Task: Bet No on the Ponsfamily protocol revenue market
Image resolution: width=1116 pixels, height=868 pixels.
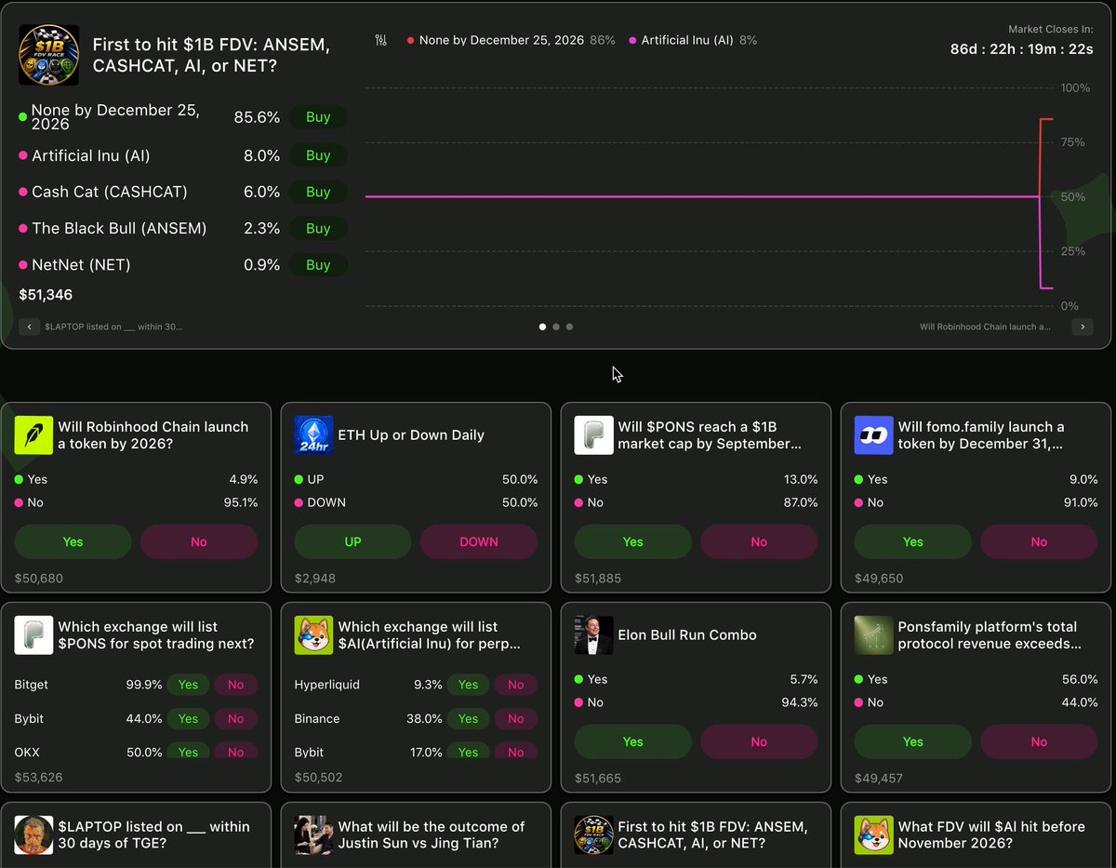Action: pos(1039,741)
